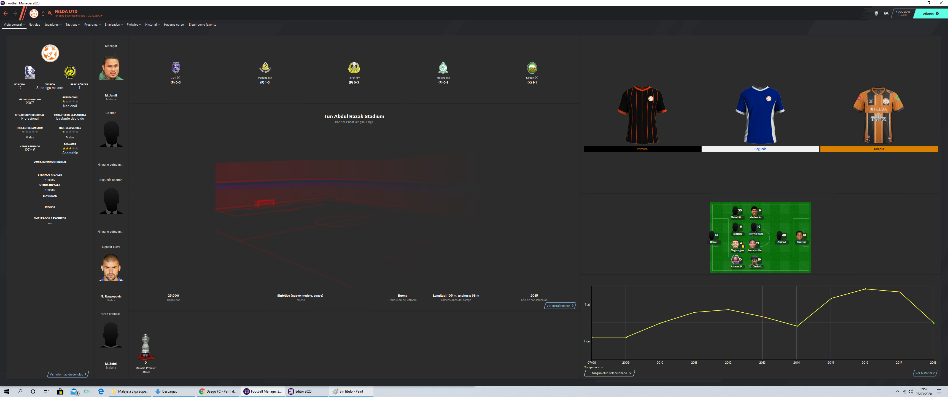
Task: Select Elegir como favorito
Action: pos(202,25)
